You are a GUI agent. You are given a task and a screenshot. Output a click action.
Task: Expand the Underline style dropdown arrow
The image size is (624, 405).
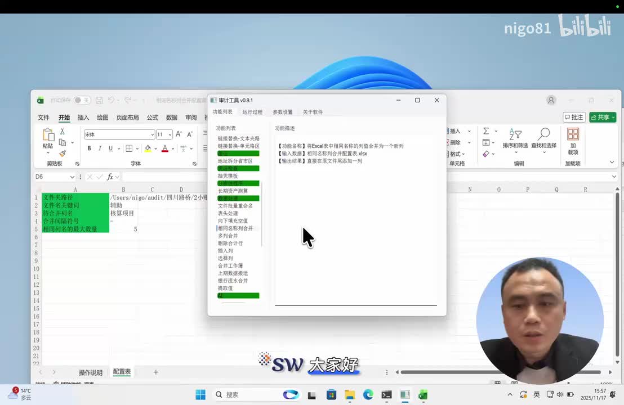tap(119, 148)
